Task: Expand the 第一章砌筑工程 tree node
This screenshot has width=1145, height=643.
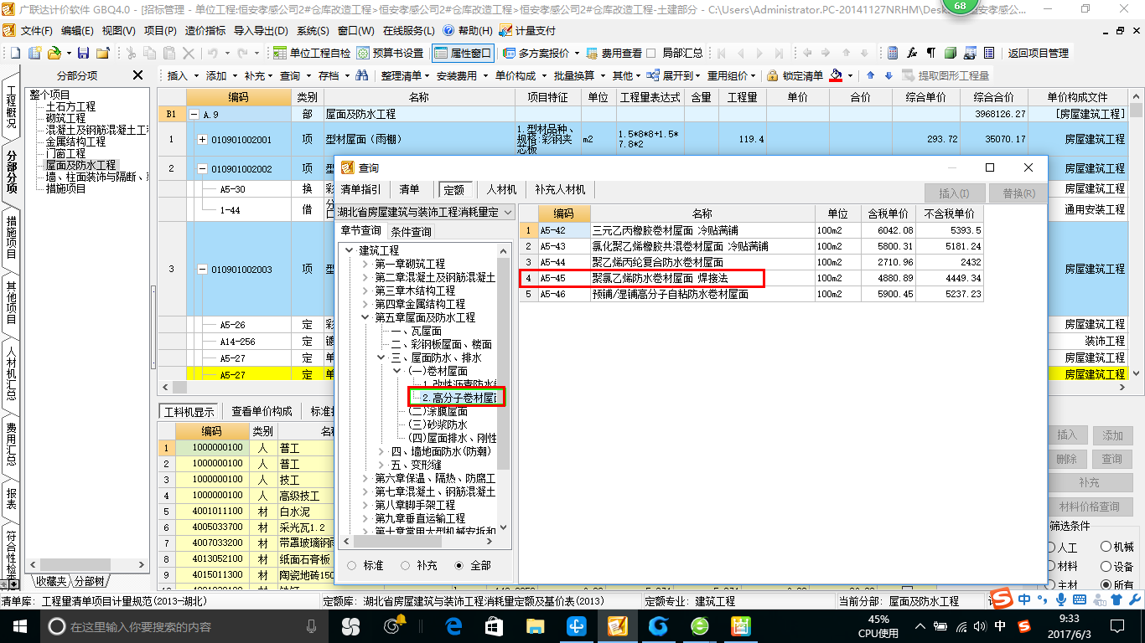Action: (x=365, y=264)
